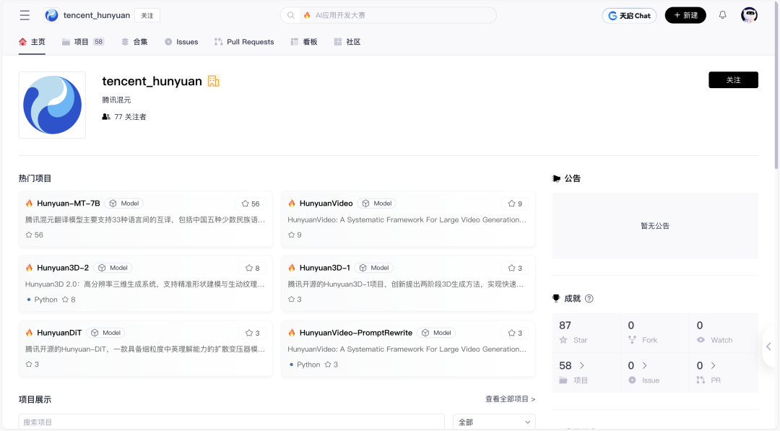Open the Pull Requests tab
780x431 pixels.
coord(244,42)
